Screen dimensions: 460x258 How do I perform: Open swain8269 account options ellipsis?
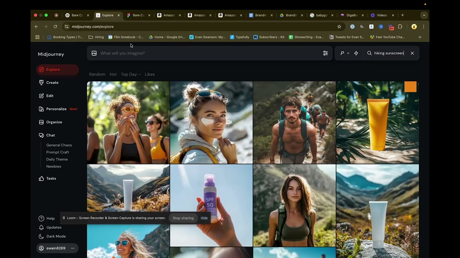73,248
